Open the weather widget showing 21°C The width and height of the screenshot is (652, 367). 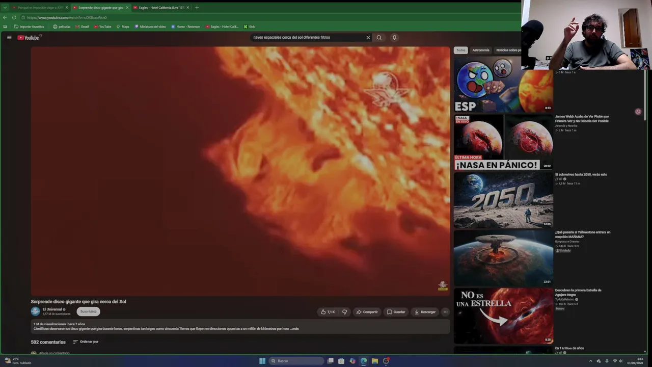pyautogui.click(x=18, y=361)
